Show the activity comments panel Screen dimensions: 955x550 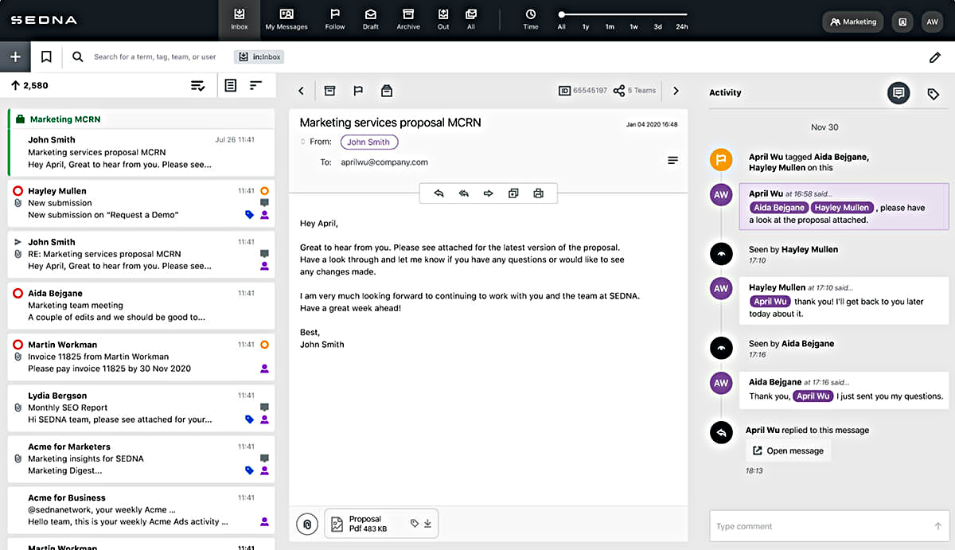[x=898, y=93]
